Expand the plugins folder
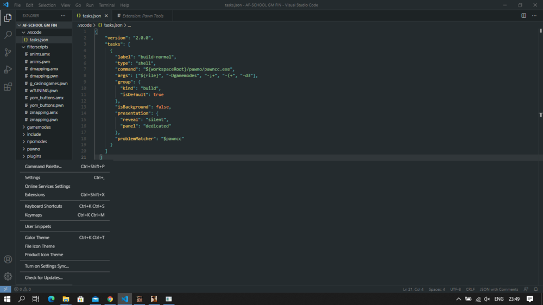This screenshot has height=305, width=543. (45, 156)
